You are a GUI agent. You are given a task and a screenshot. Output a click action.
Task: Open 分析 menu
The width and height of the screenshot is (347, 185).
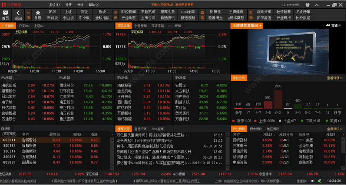click(x=80, y=5)
